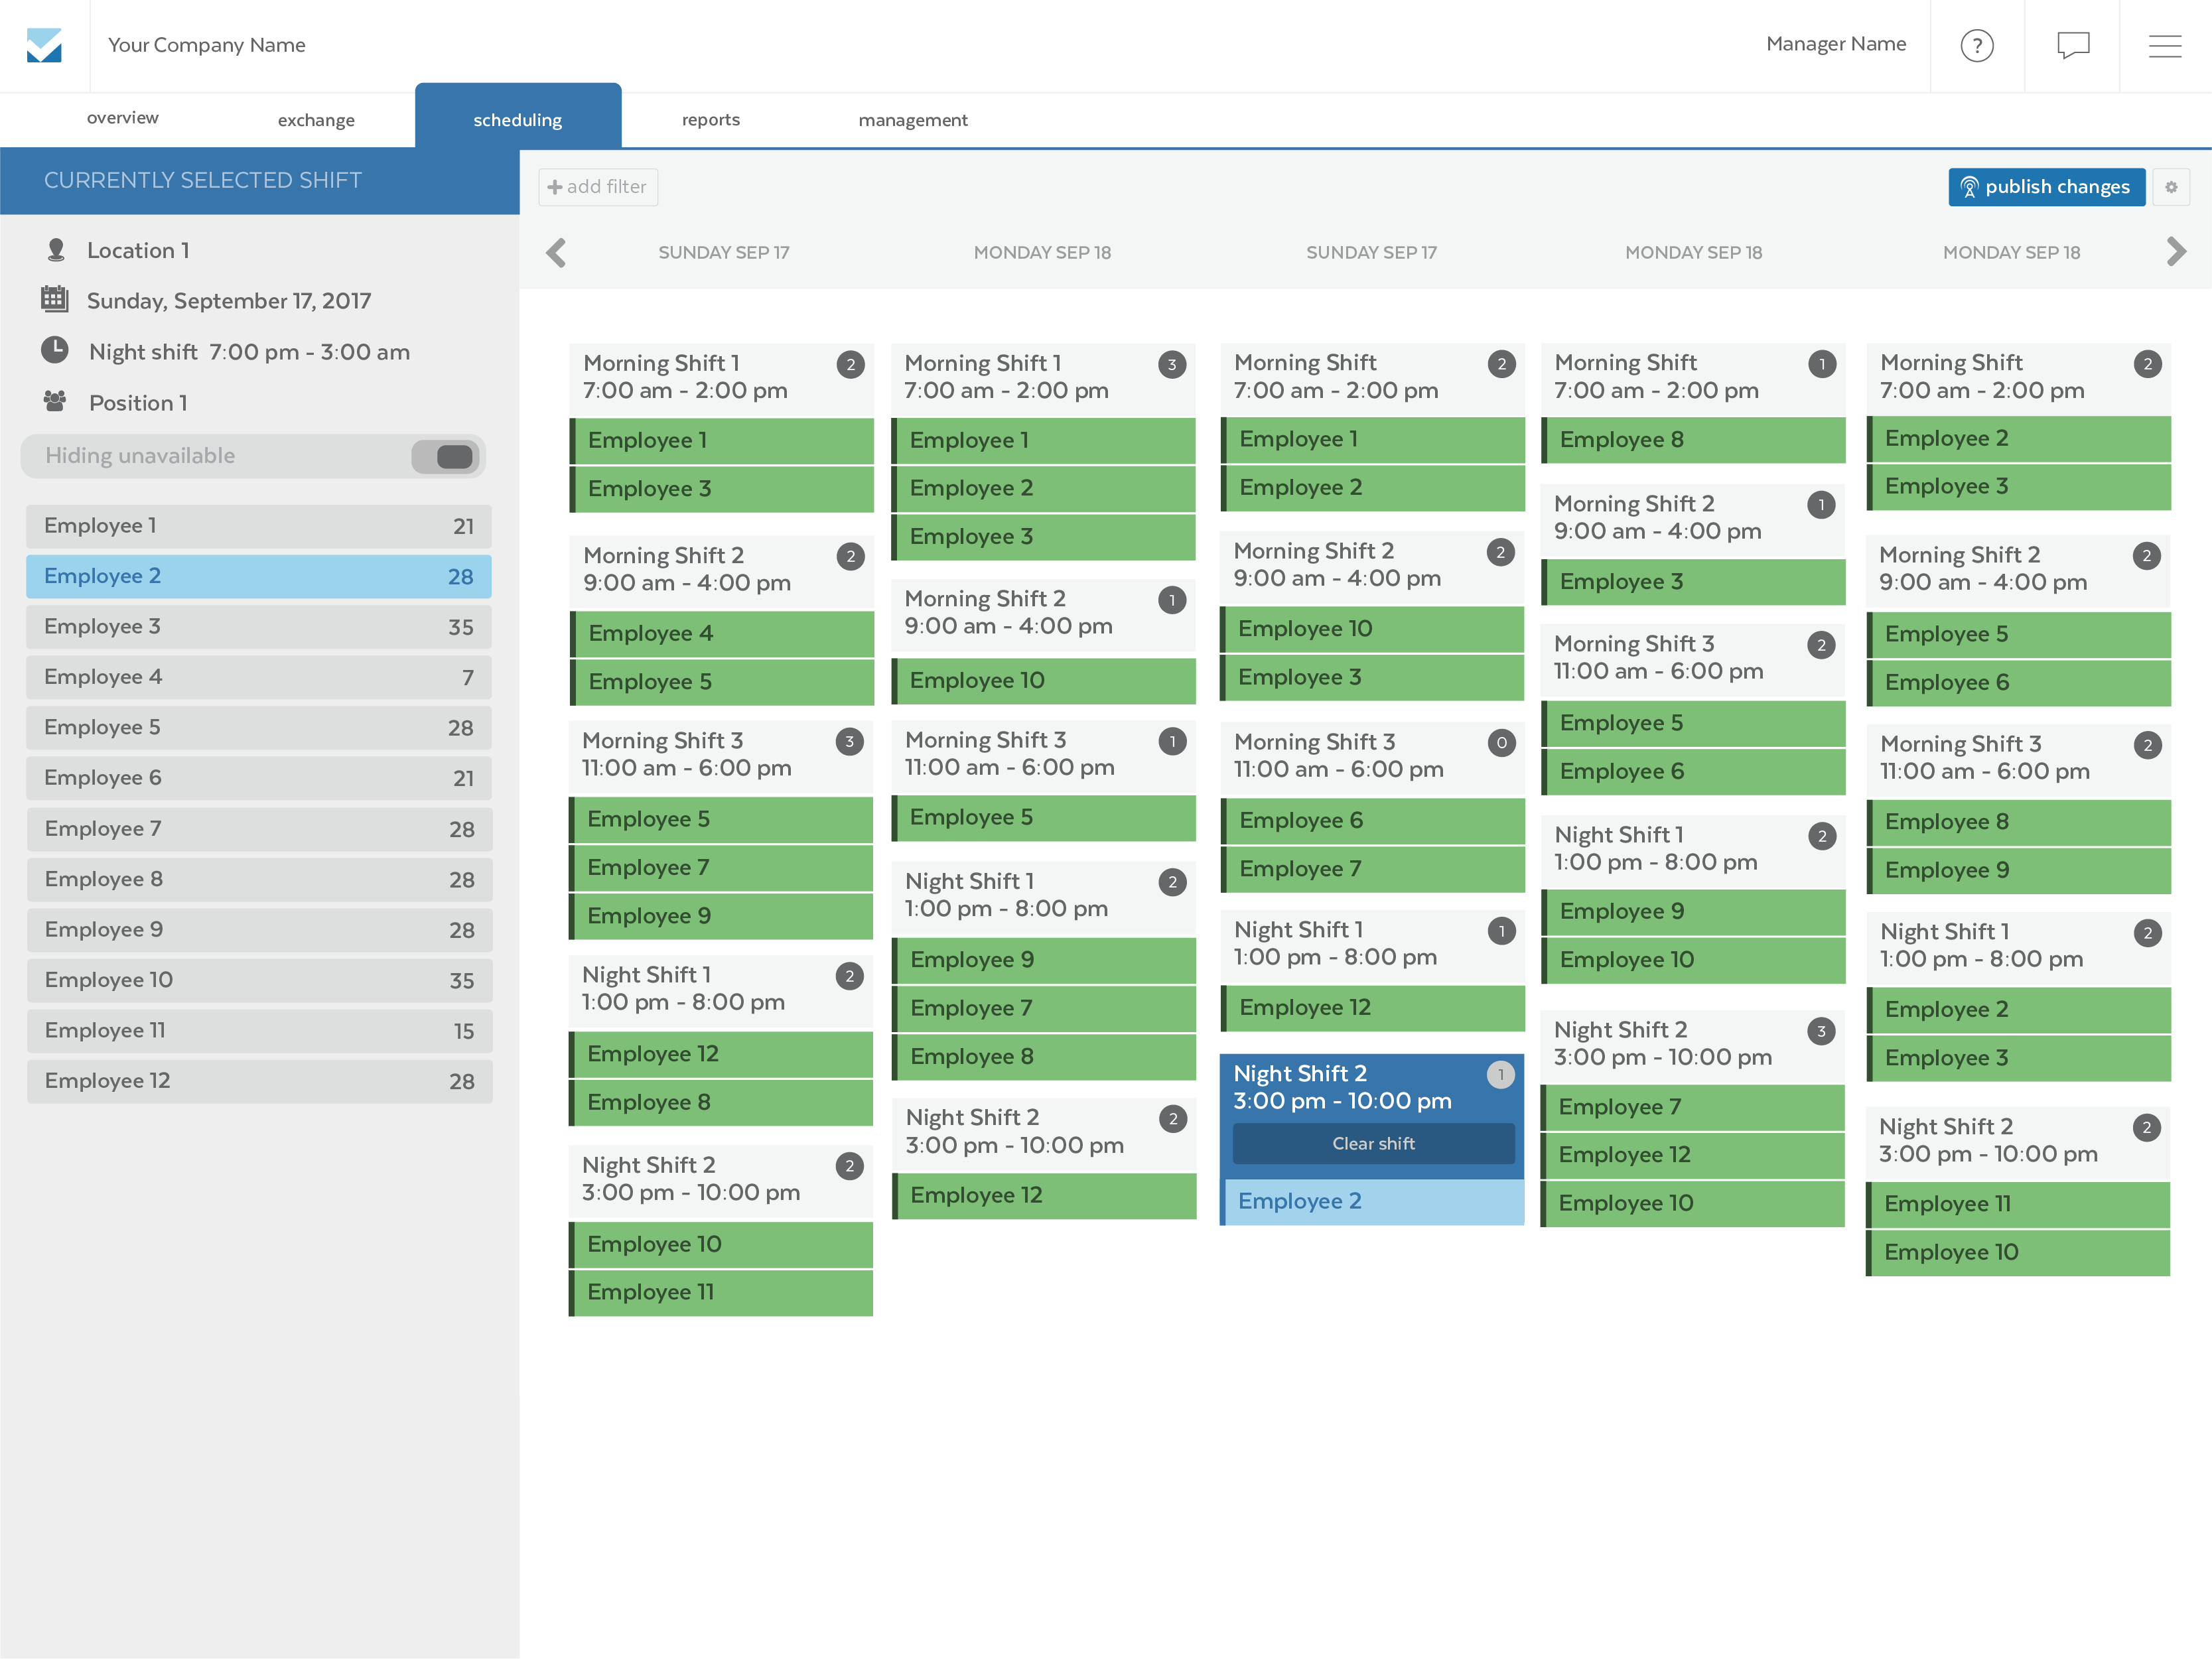Navigate to previous days with left chevron
This screenshot has width=2212, height=1659.
(x=556, y=252)
